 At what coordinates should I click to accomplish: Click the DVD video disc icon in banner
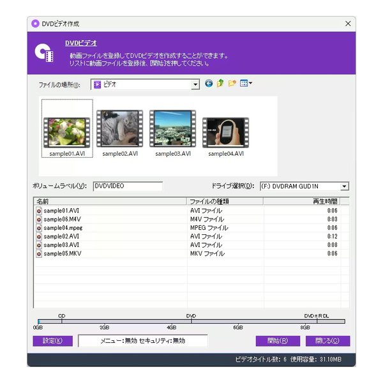(x=44, y=53)
